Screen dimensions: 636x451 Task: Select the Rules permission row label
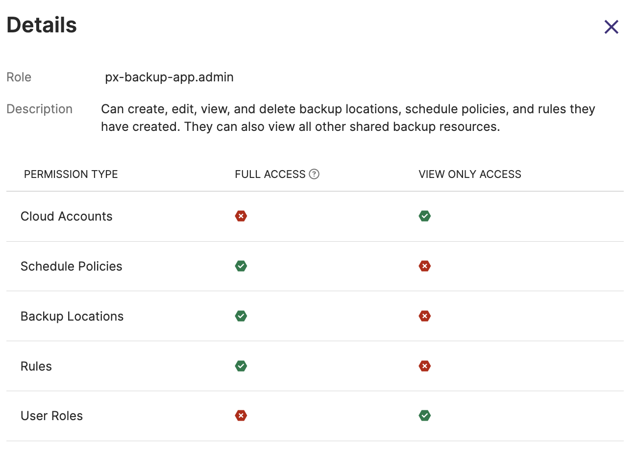[36, 366]
